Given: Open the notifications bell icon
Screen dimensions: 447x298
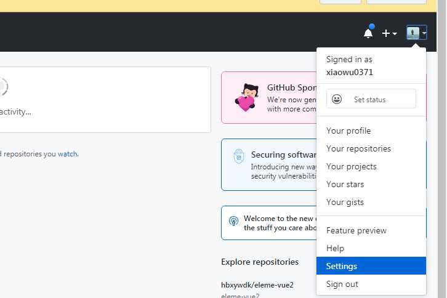Looking at the screenshot, I should [x=368, y=33].
